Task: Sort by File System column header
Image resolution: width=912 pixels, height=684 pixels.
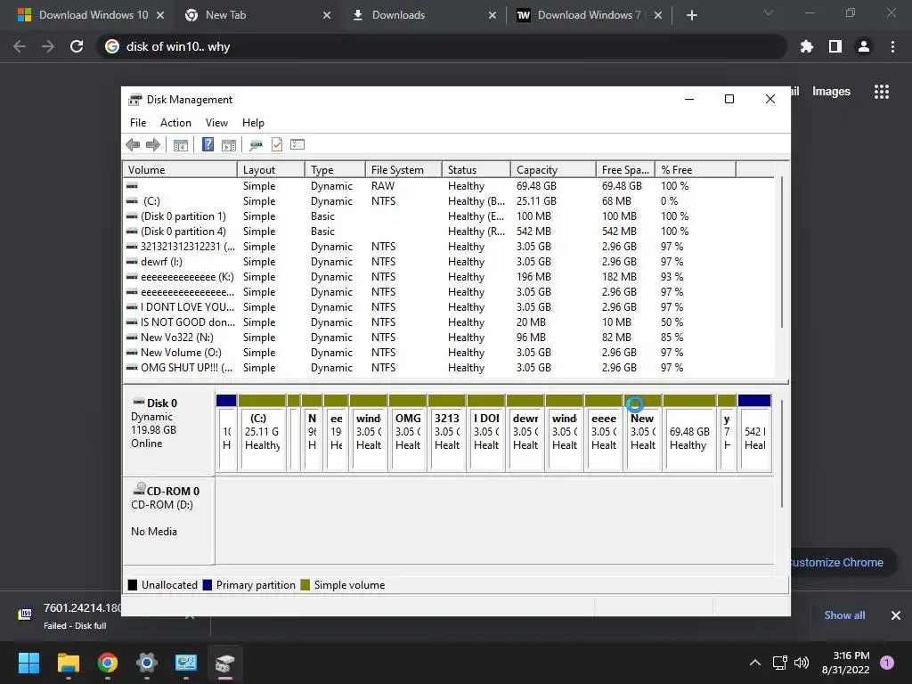Action: click(403, 170)
